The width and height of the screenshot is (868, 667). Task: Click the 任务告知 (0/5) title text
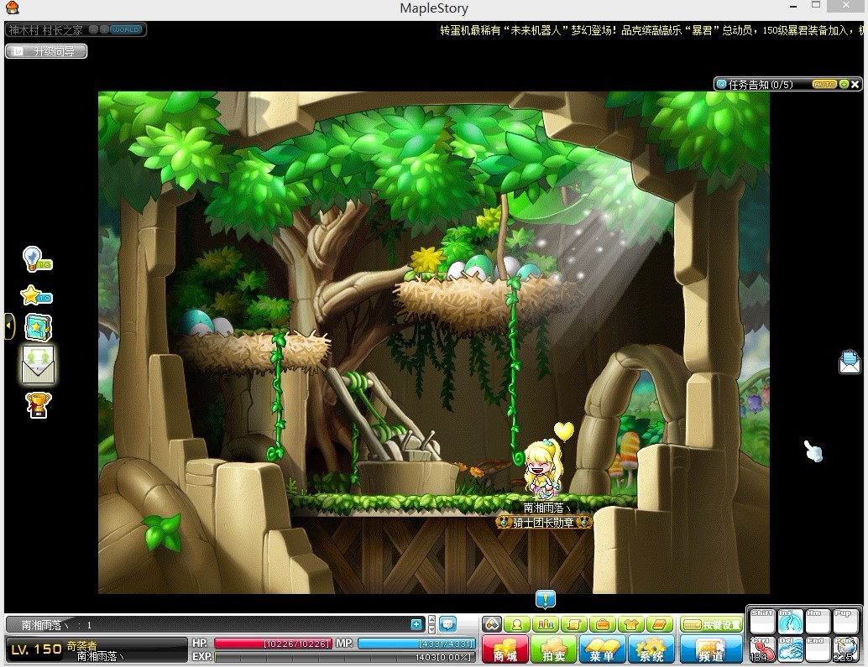[x=761, y=85]
